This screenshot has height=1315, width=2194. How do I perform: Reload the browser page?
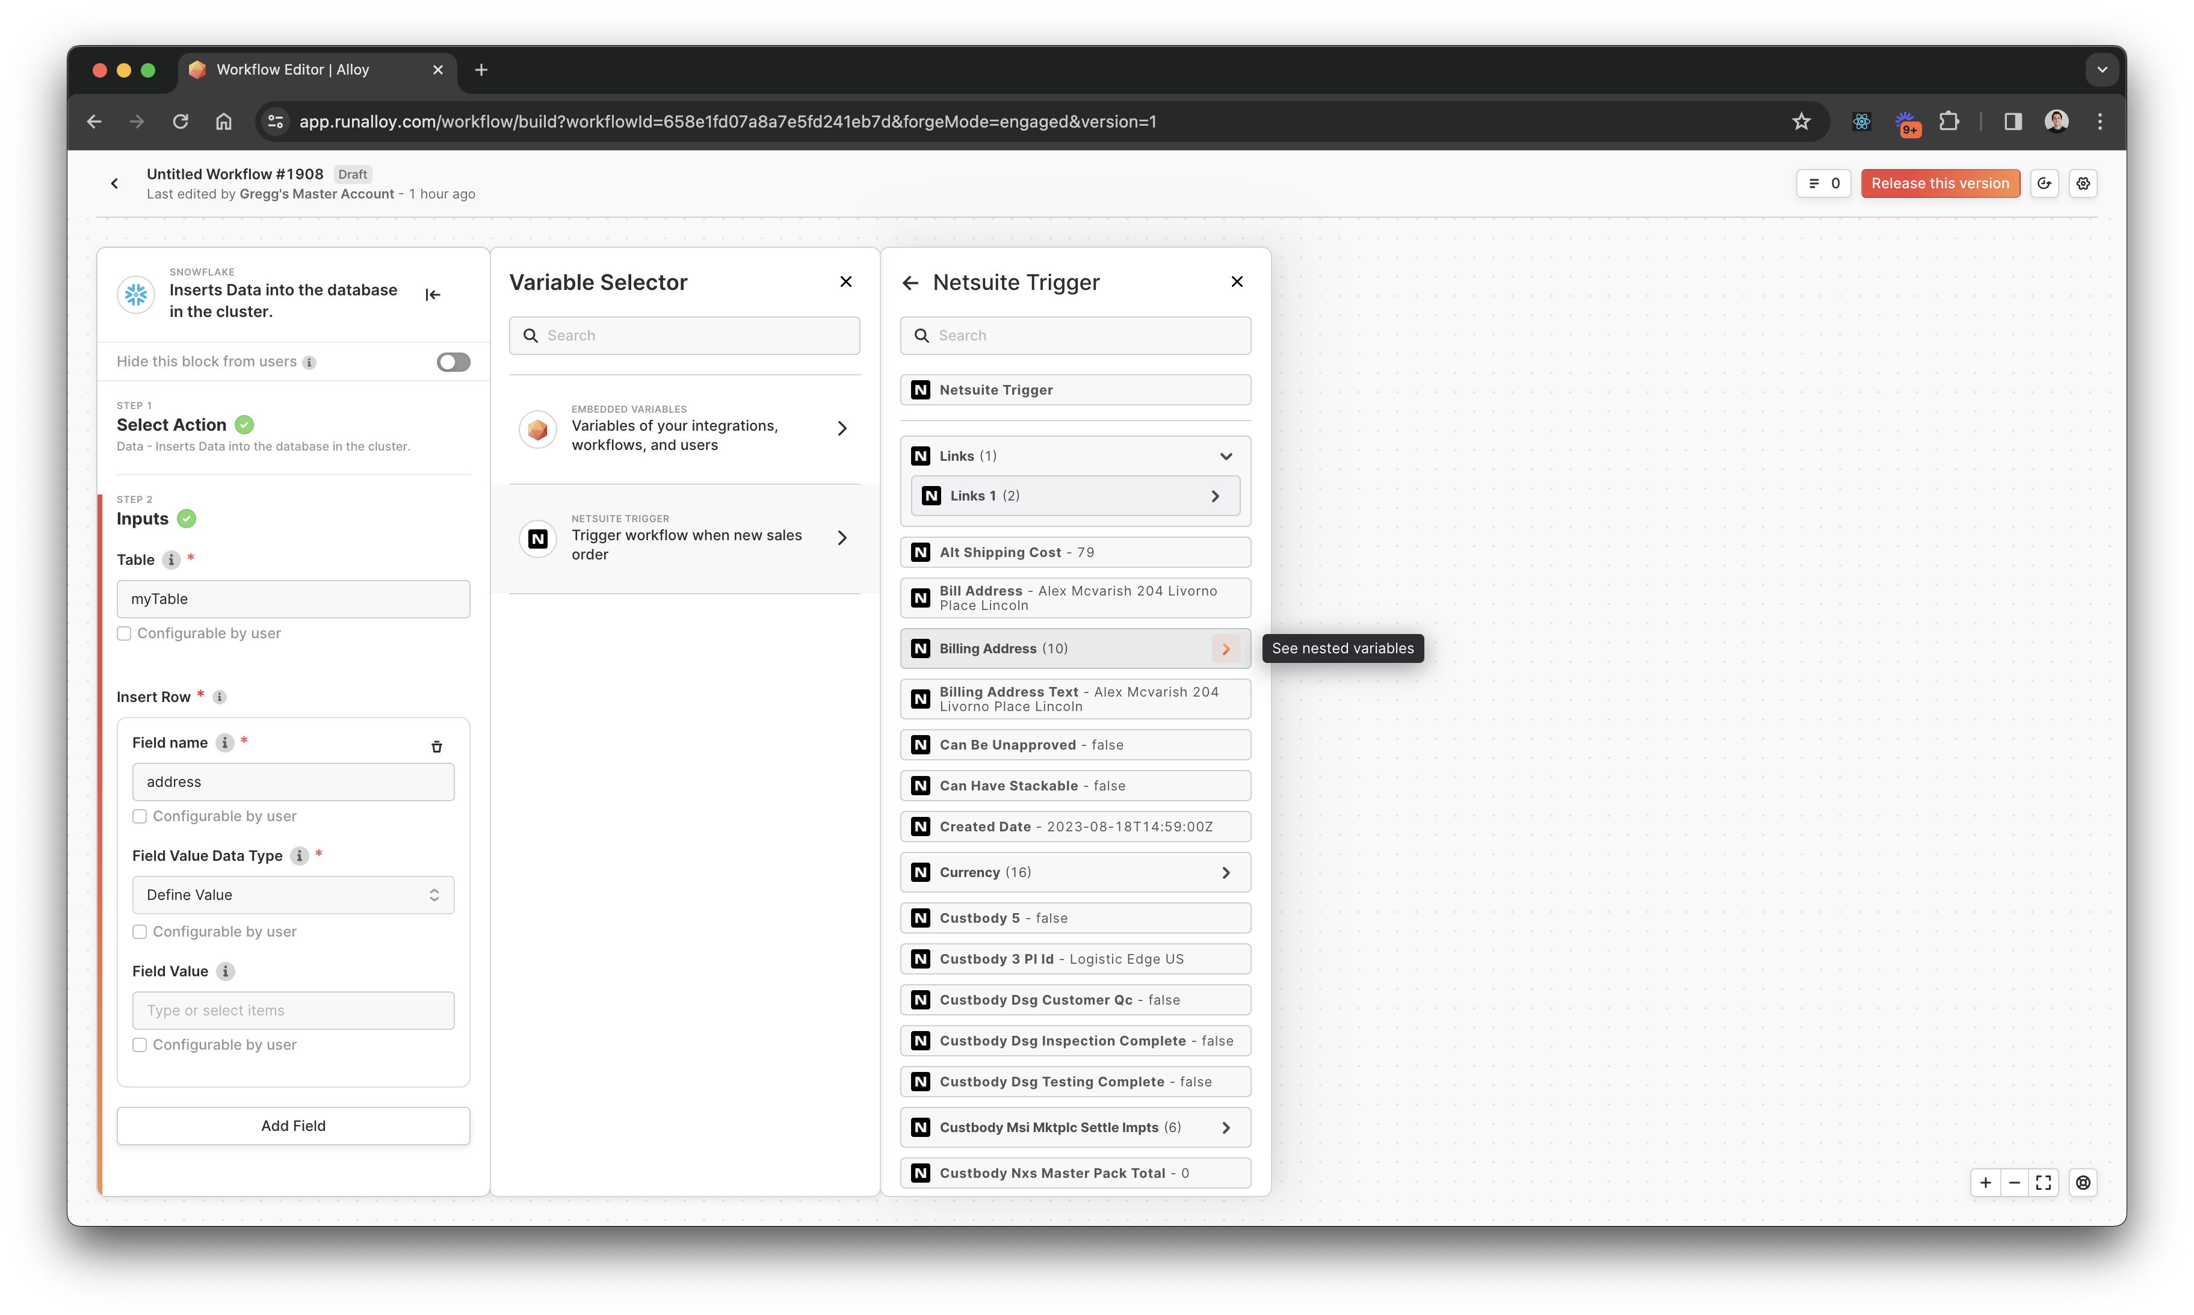pos(180,122)
